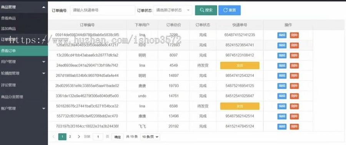This screenshot has height=145, width=346.
Task: Focus the 订单编号 search input
Action: pyautogui.click(x=103, y=10)
